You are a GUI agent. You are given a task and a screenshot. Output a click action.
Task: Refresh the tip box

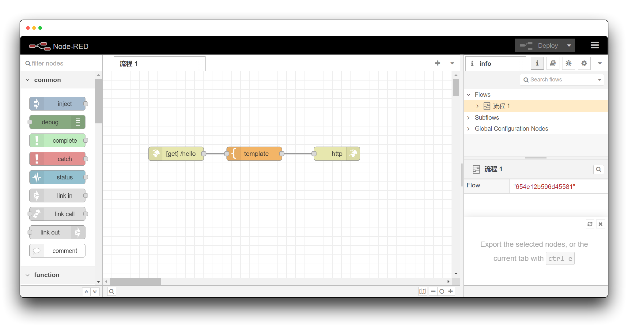click(590, 224)
